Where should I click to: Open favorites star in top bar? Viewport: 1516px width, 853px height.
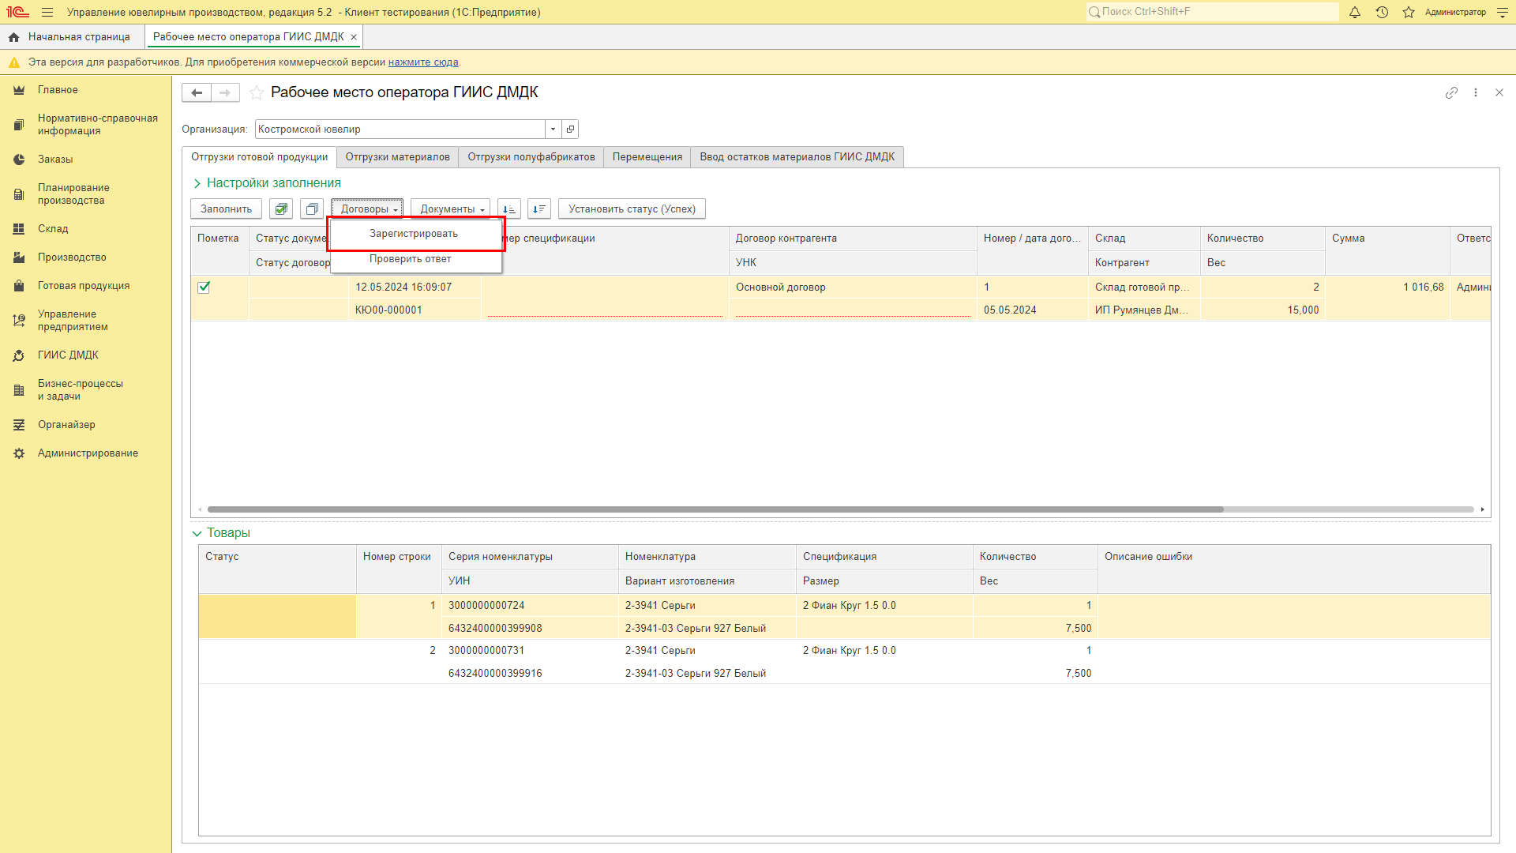[x=1409, y=13]
